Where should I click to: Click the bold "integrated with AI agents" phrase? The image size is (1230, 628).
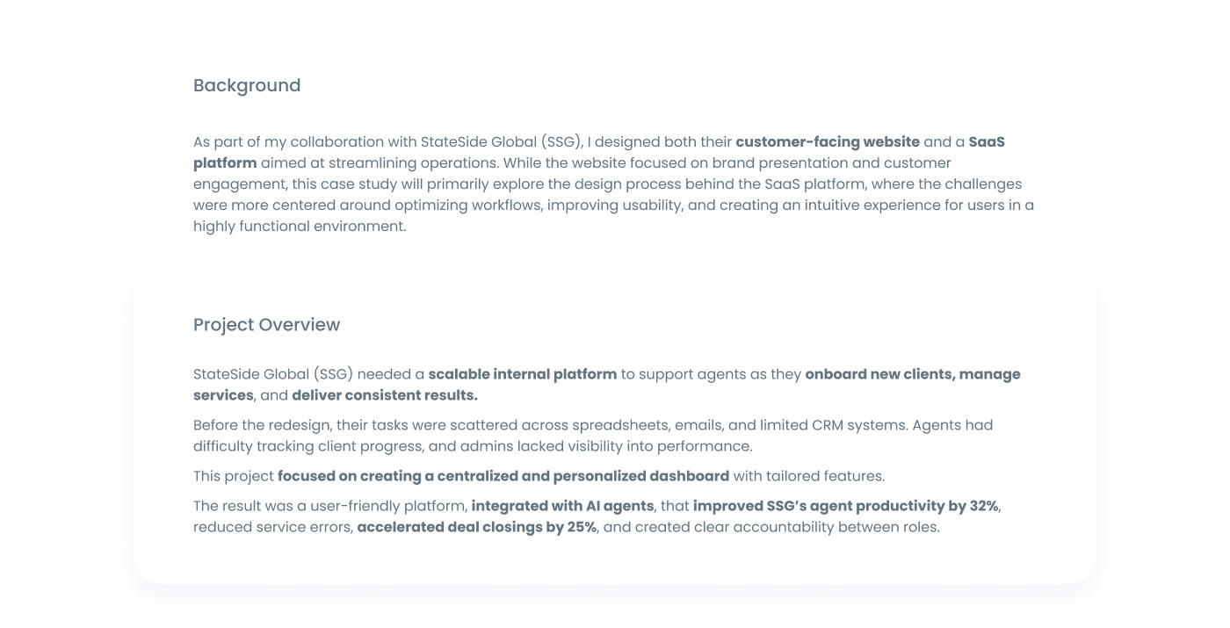562,506
